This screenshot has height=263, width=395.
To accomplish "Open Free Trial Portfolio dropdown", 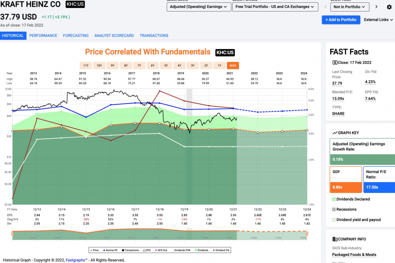I will coord(275,7).
